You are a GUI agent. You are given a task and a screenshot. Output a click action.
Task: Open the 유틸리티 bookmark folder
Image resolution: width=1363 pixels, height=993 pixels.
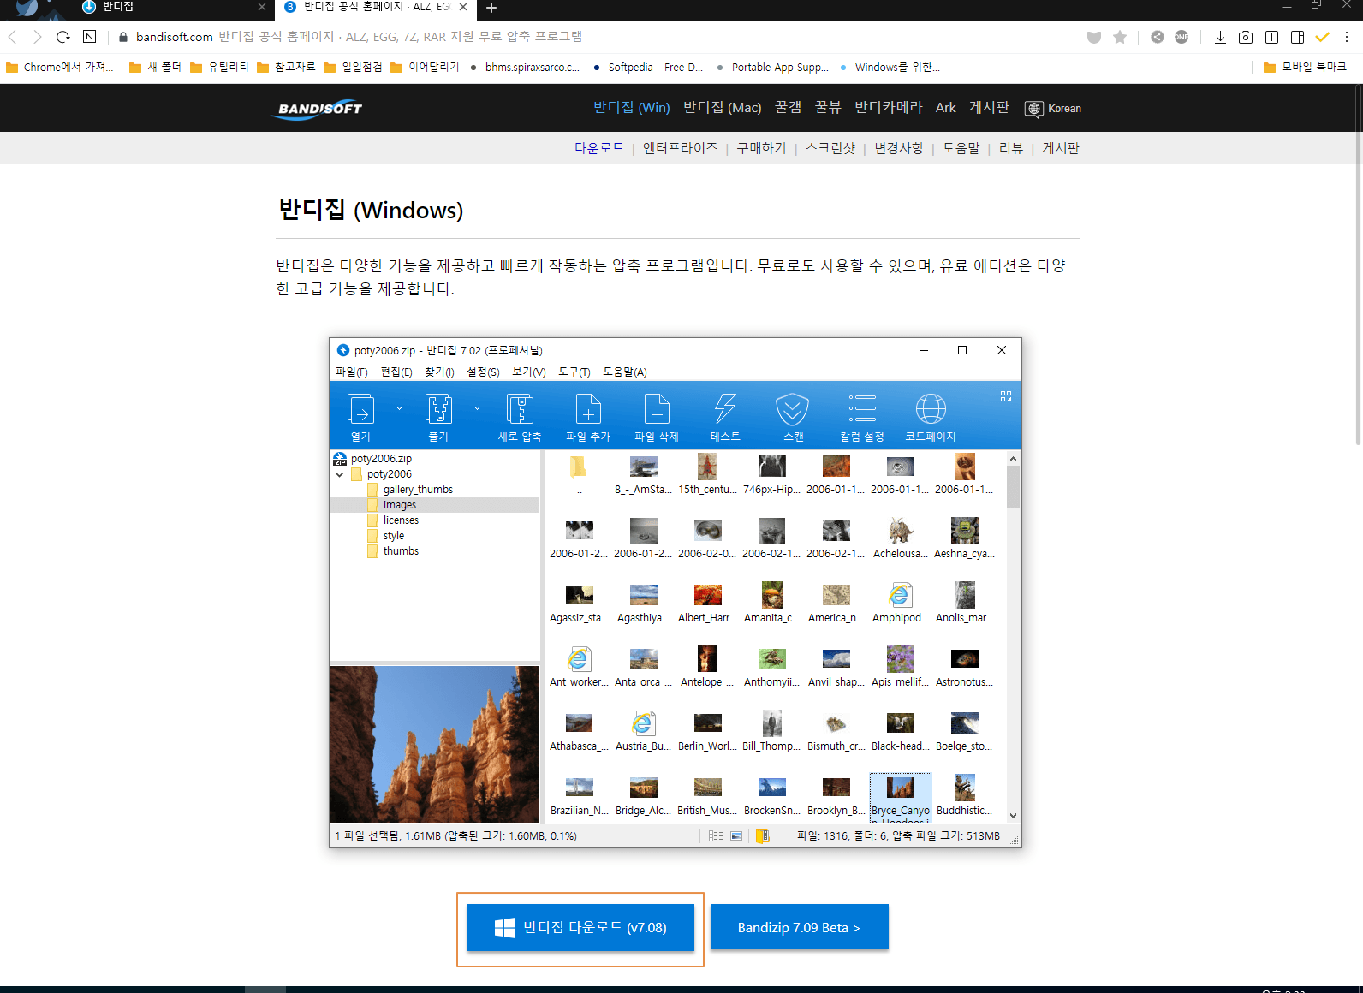(219, 67)
